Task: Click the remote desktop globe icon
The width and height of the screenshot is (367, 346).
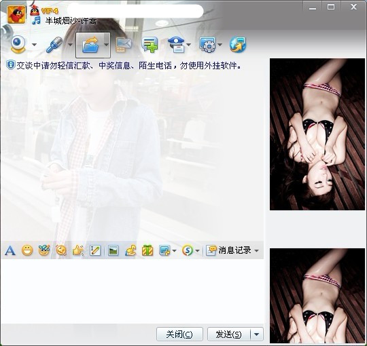Action: (238, 45)
